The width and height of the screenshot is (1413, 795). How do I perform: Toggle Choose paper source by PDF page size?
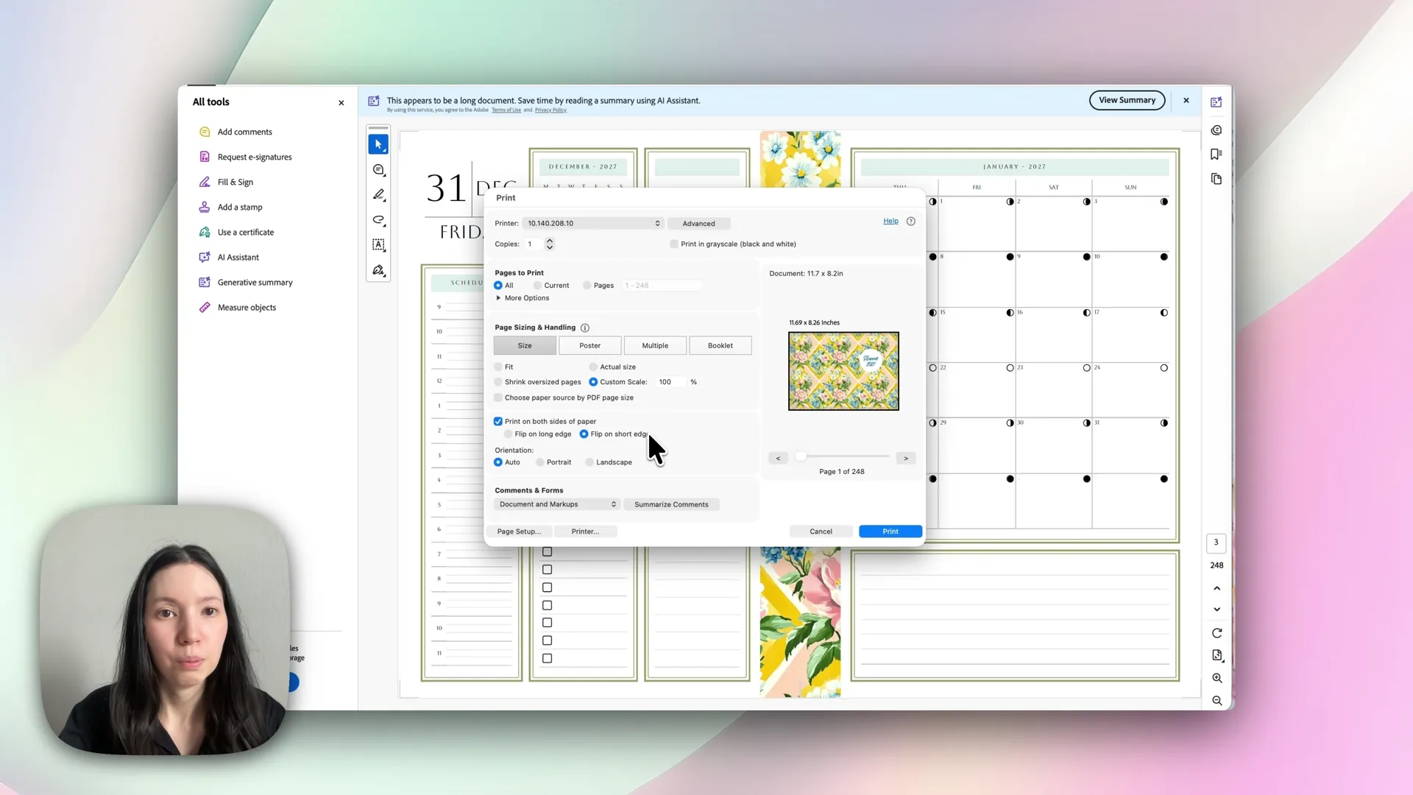click(498, 397)
